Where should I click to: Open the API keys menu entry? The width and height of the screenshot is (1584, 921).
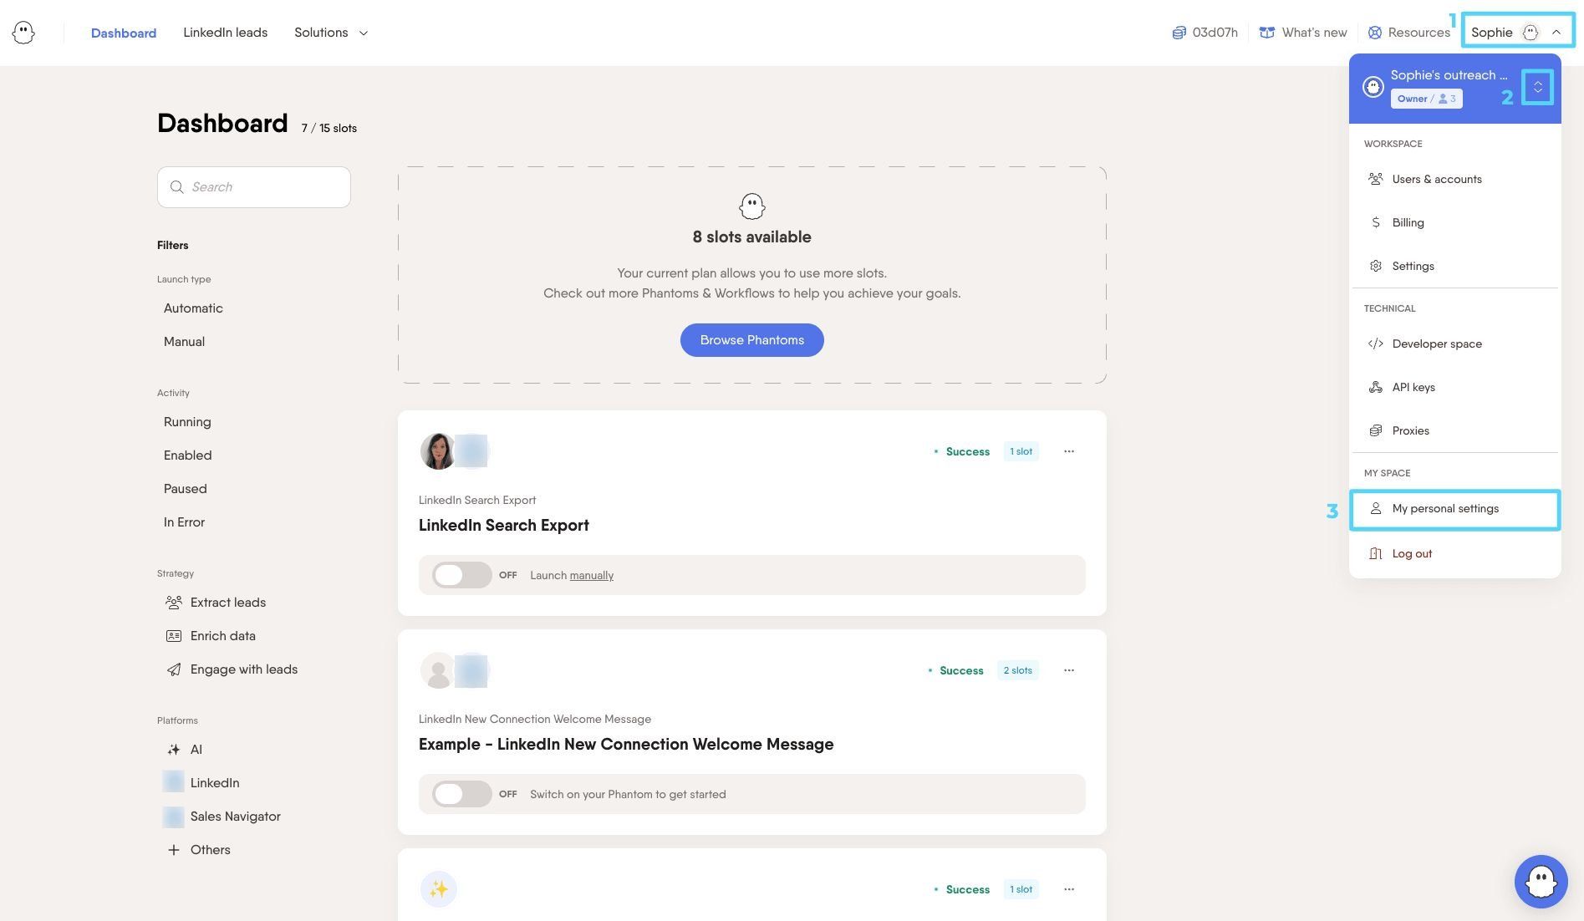coord(1454,387)
